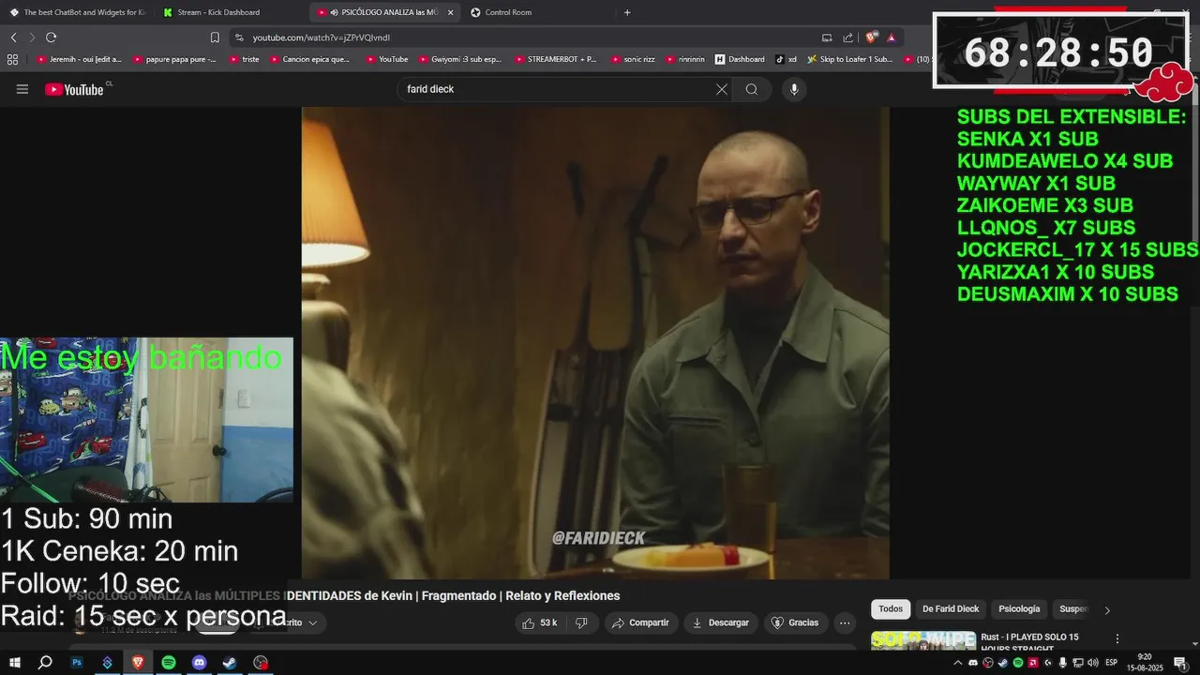Launch Photoshop from the taskbar
This screenshot has width=1200, height=675.
click(77, 663)
